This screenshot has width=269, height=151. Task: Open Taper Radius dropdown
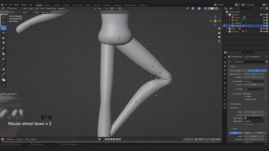point(254,121)
